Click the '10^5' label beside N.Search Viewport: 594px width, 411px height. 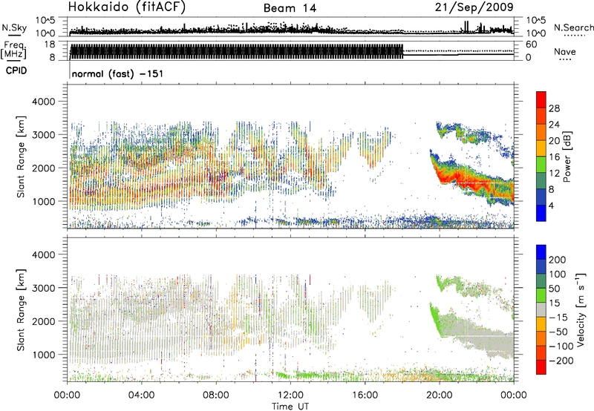[536, 21]
